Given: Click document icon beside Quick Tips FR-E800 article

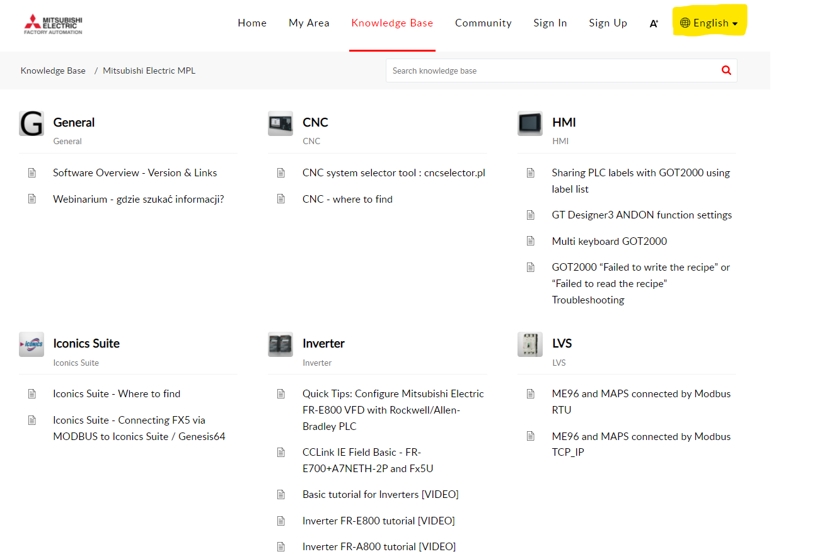Looking at the screenshot, I should pyautogui.click(x=281, y=393).
